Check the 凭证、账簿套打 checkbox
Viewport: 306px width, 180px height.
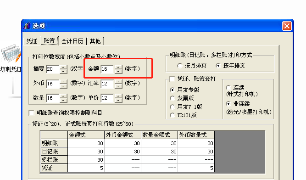172,79
